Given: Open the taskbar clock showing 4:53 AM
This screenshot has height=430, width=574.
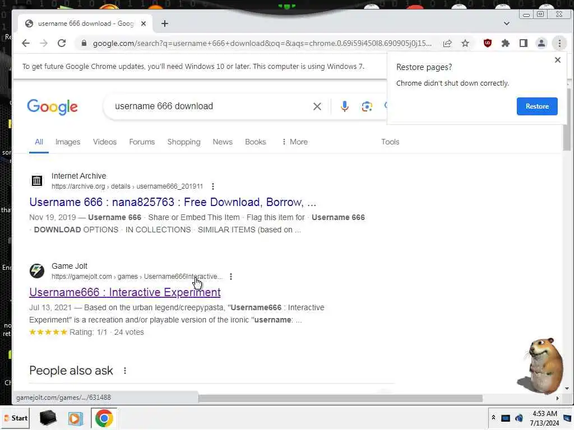Looking at the screenshot, I should point(545,418).
